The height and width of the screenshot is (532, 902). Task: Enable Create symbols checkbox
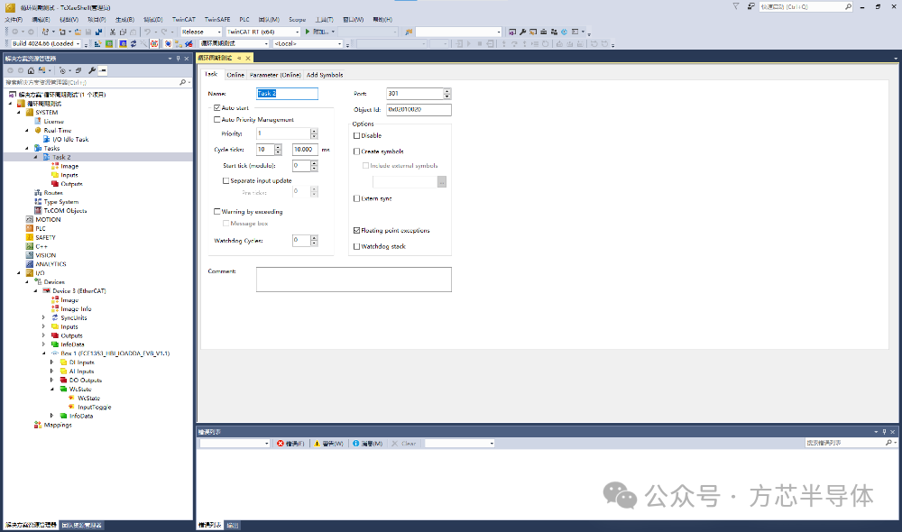(x=356, y=151)
